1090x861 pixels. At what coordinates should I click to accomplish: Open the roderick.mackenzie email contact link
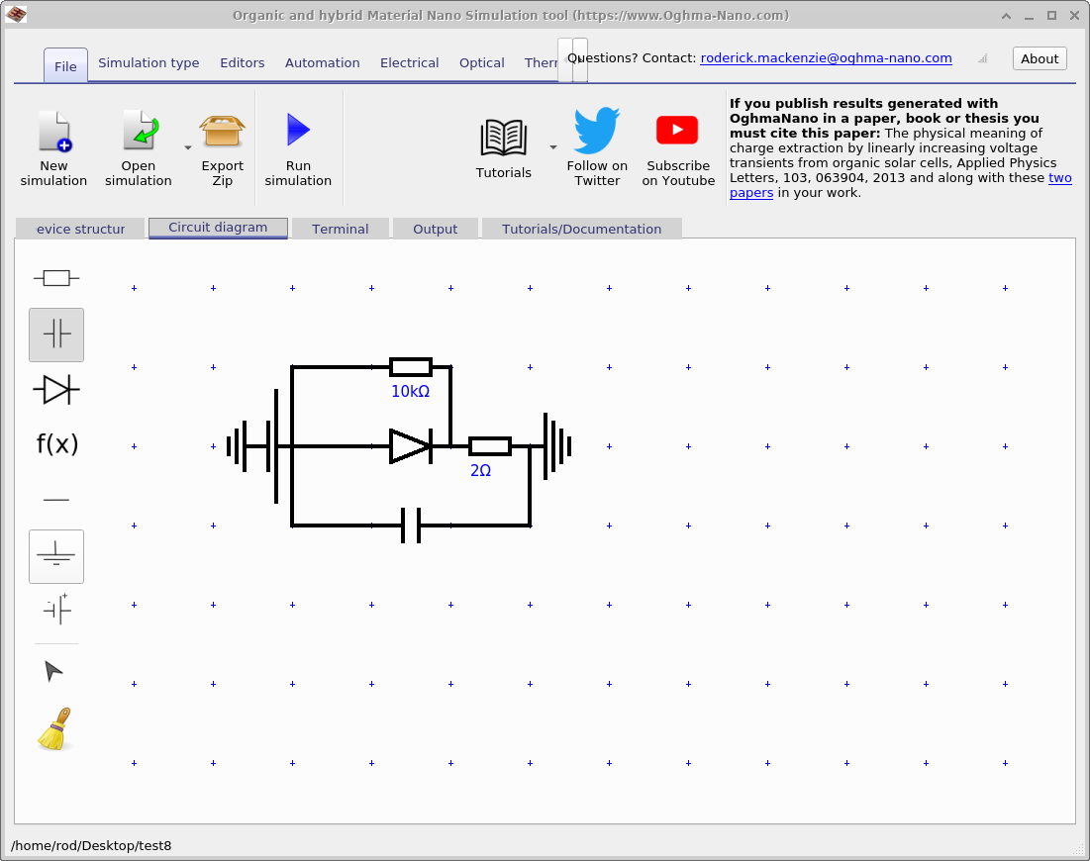coord(826,57)
